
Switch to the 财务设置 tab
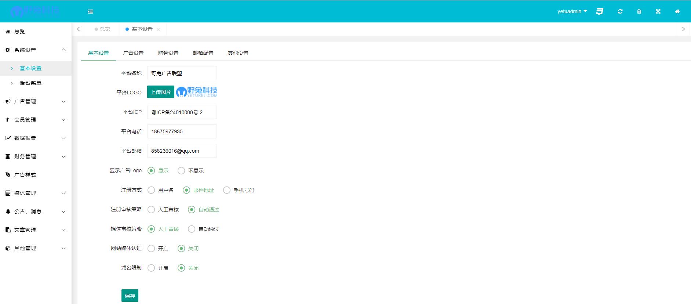[x=168, y=53]
